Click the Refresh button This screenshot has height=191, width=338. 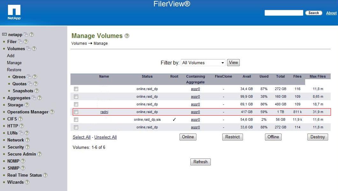click(201, 162)
